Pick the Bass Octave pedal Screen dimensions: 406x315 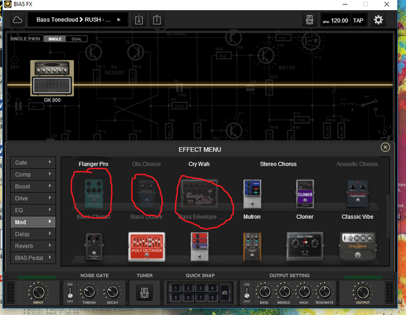click(147, 194)
